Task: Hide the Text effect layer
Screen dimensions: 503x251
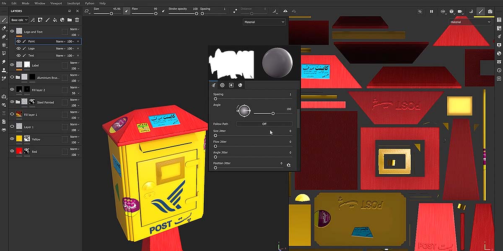Action: pyautogui.click(x=18, y=55)
